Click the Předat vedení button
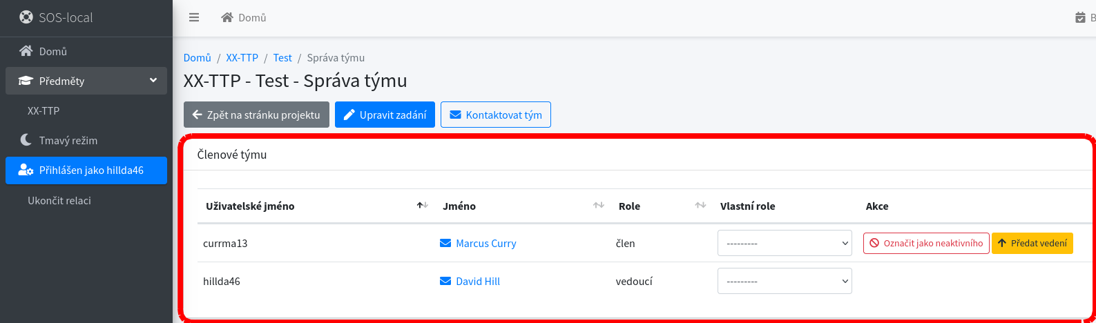This screenshot has width=1096, height=323. tap(1032, 243)
